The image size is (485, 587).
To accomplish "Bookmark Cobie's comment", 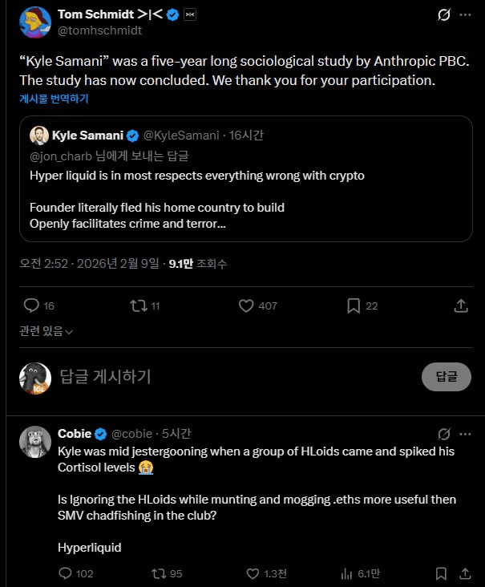I will click(x=441, y=573).
